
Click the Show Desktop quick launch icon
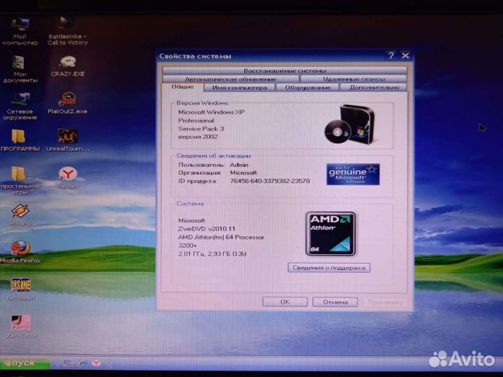(68, 363)
